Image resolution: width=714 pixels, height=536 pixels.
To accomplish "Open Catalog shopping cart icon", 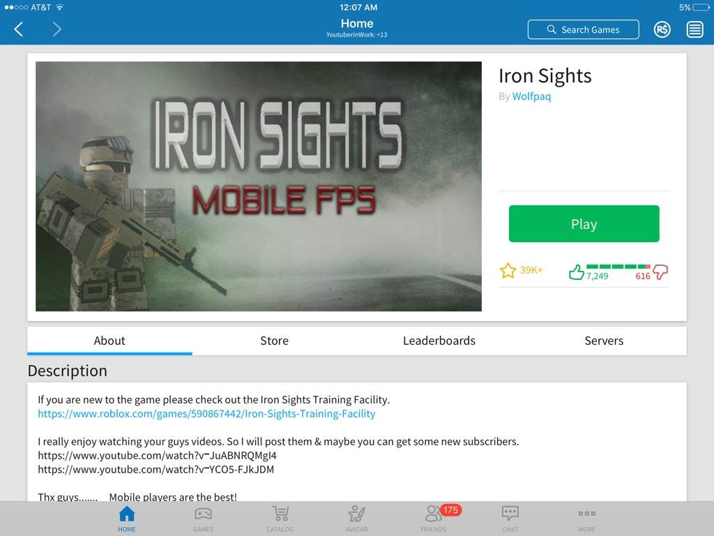I will click(x=280, y=519).
